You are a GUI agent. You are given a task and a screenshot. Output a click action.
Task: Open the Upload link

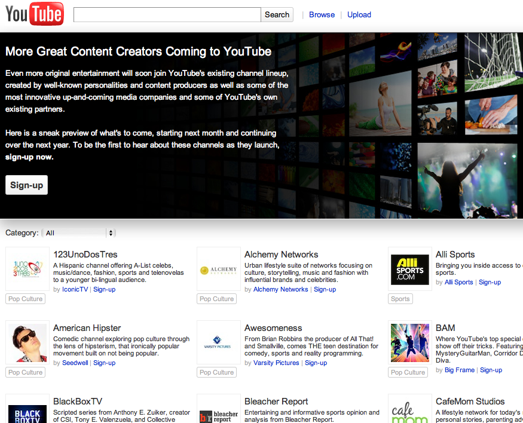[359, 15]
